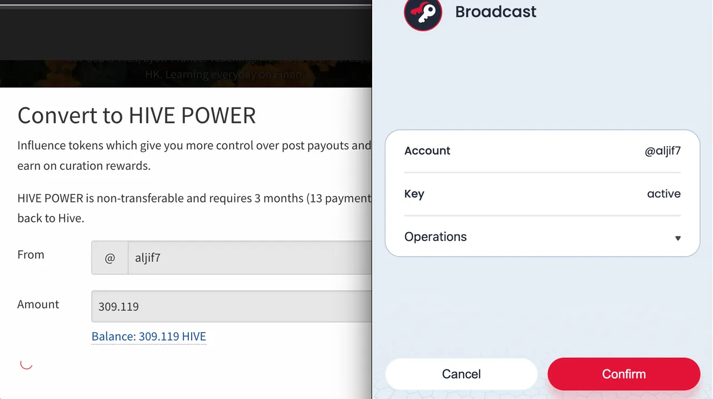713x399 pixels.
Task: Click the Amount field label
Action: point(38,304)
